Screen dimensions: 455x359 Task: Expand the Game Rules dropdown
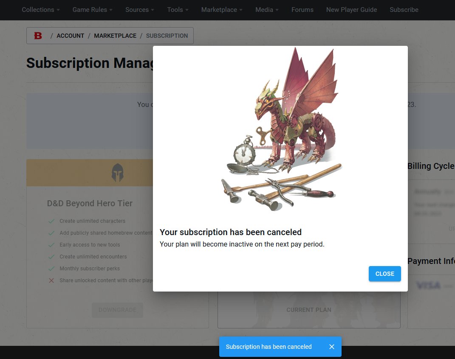[92, 10]
